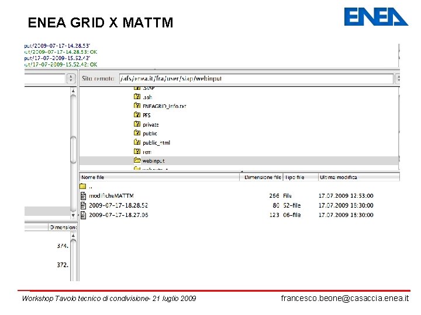Click the public folder icon

point(137,133)
